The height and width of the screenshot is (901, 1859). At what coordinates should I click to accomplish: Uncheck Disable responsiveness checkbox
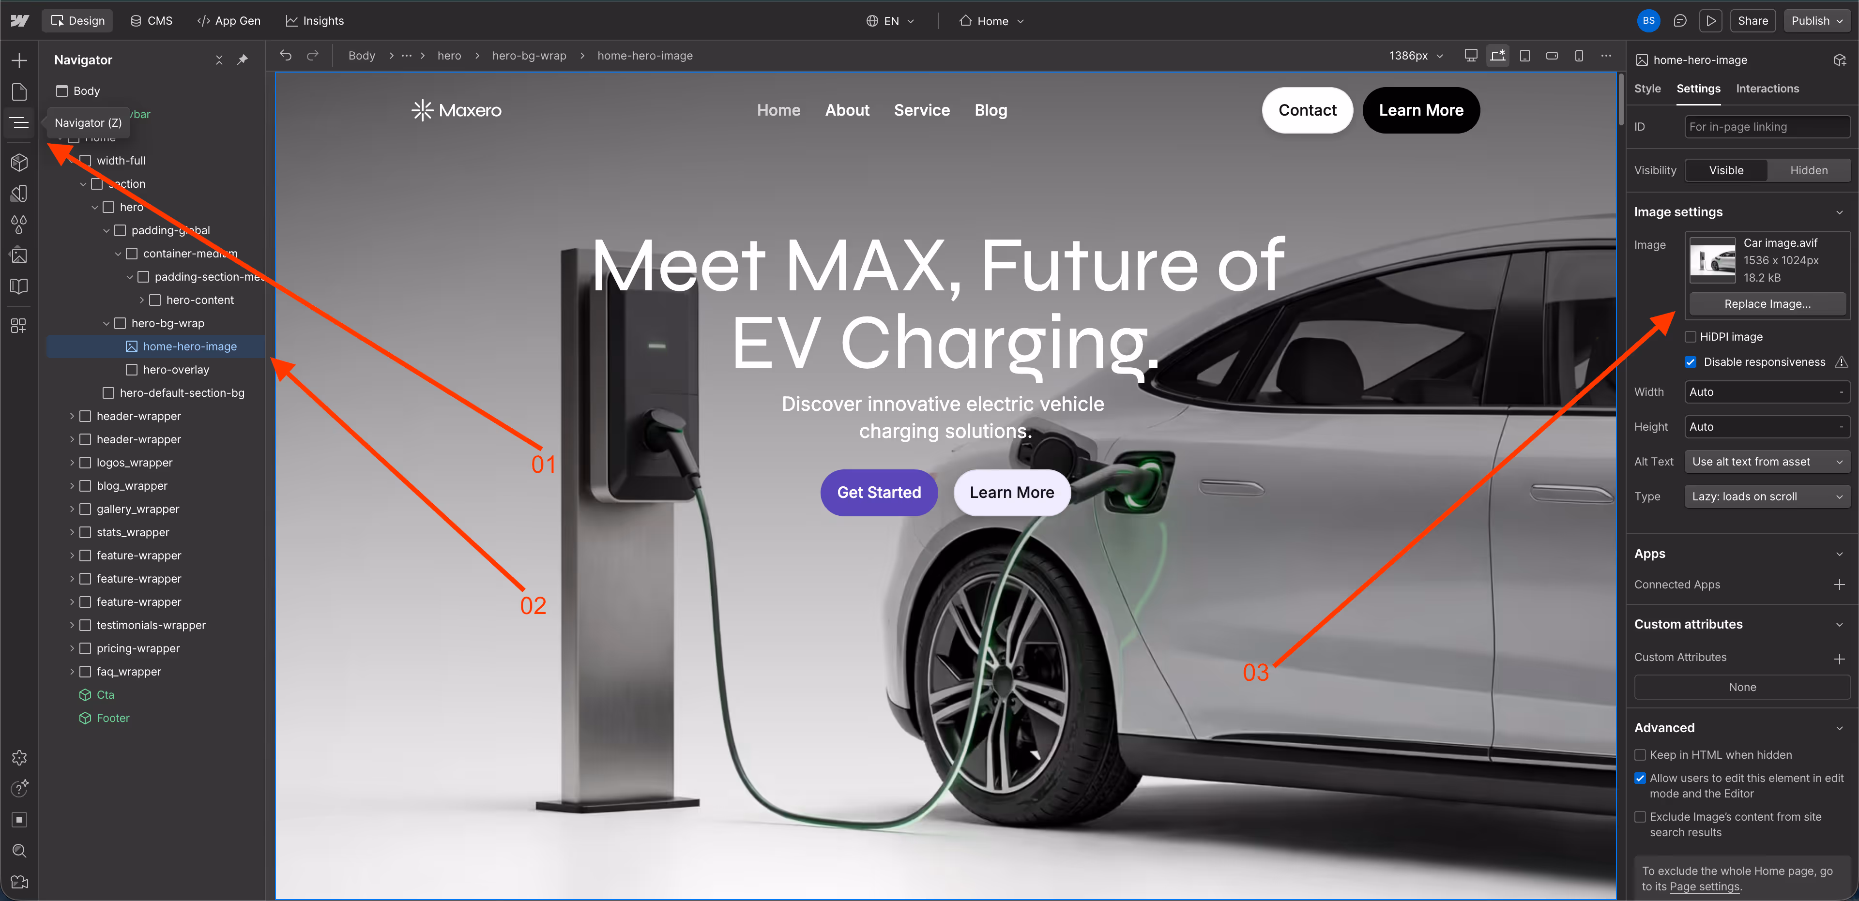(x=1690, y=362)
